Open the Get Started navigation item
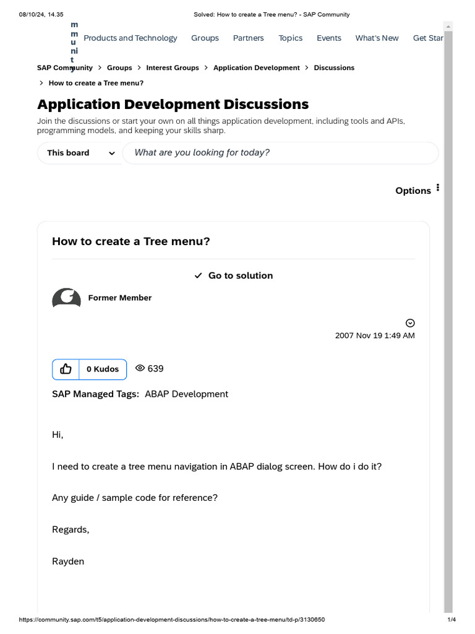 point(428,38)
